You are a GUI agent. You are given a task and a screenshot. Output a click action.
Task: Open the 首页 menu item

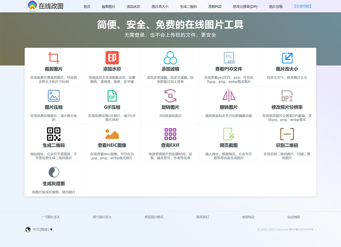click(x=87, y=6)
